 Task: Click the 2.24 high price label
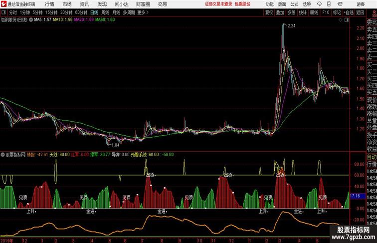[291, 26]
